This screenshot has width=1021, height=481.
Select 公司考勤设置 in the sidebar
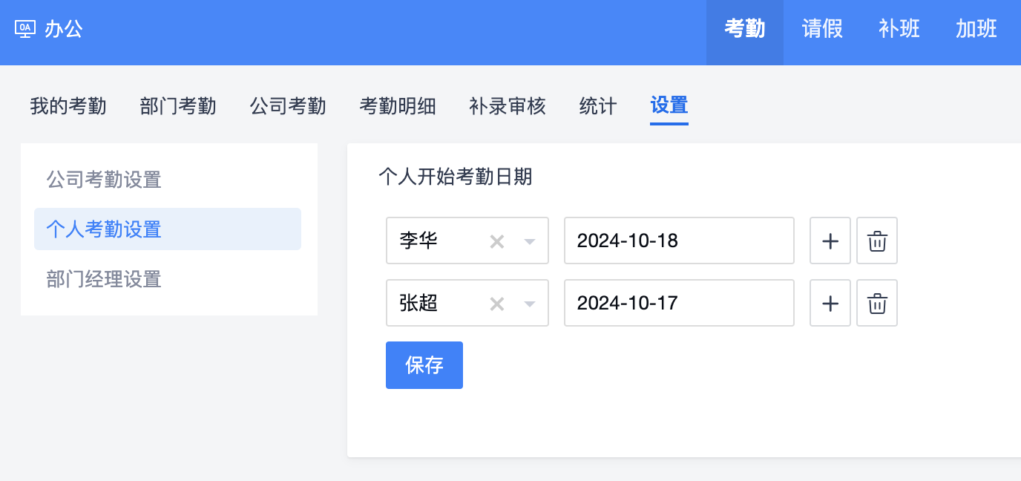tap(104, 180)
